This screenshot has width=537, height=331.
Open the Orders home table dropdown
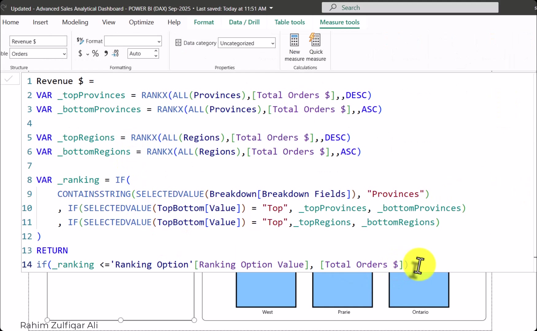point(38,54)
